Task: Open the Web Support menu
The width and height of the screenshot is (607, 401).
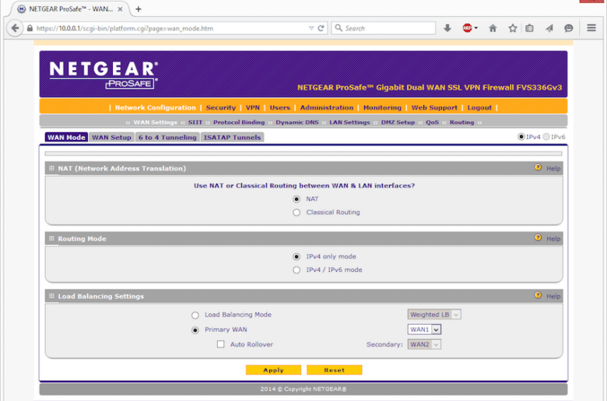Action: [434, 107]
